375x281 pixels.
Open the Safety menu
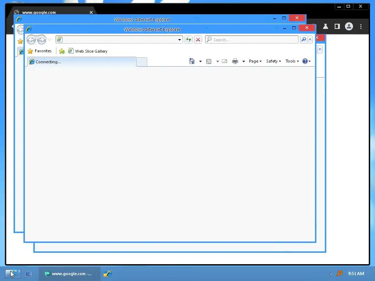point(273,61)
